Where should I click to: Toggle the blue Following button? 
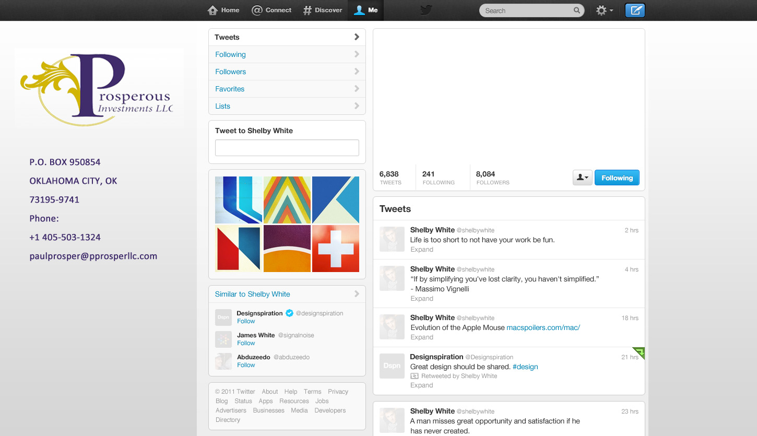tap(617, 178)
